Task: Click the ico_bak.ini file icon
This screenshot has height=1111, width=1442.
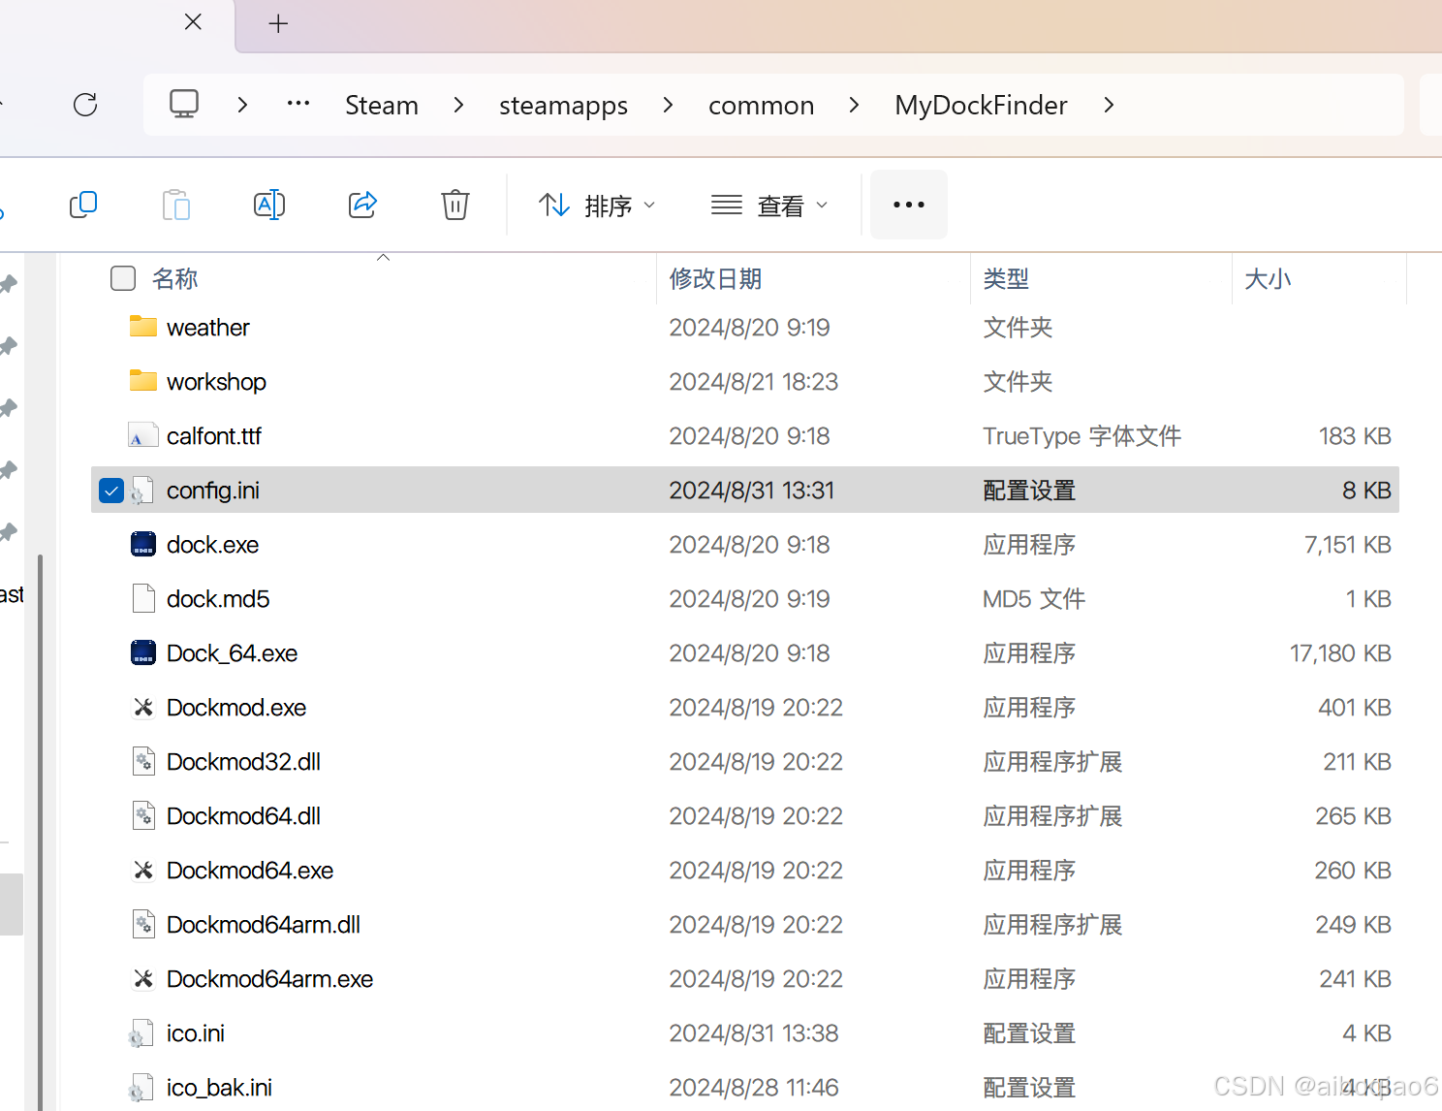Action: pyautogui.click(x=141, y=1088)
